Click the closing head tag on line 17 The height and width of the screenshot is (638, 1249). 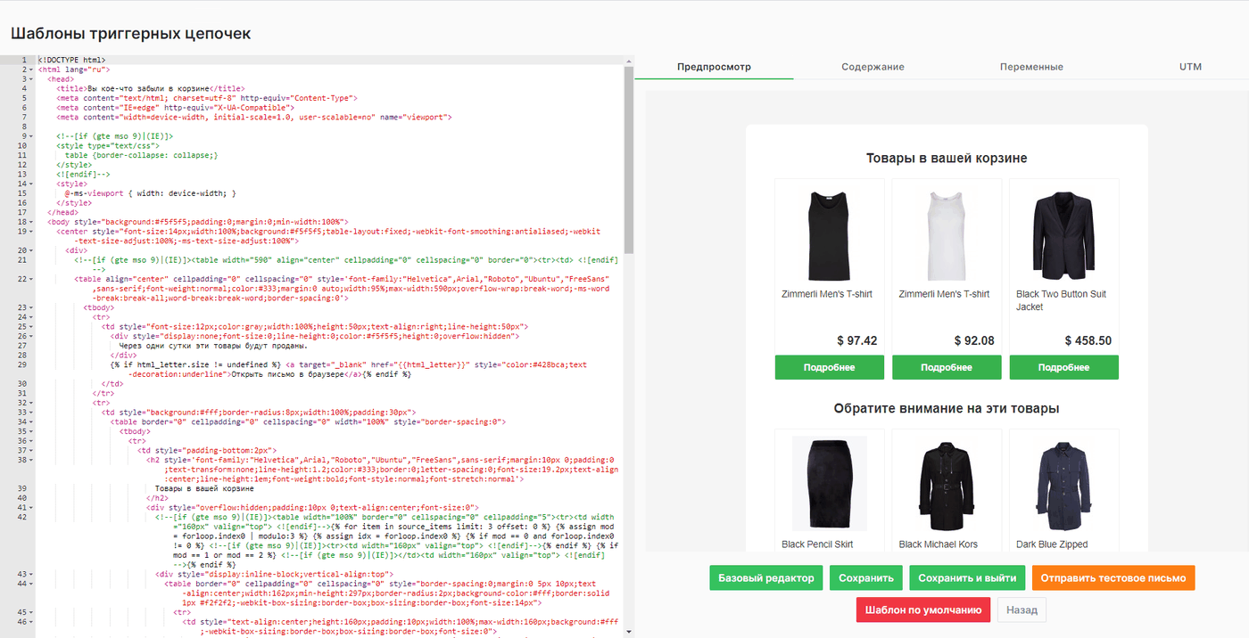[x=62, y=212]
